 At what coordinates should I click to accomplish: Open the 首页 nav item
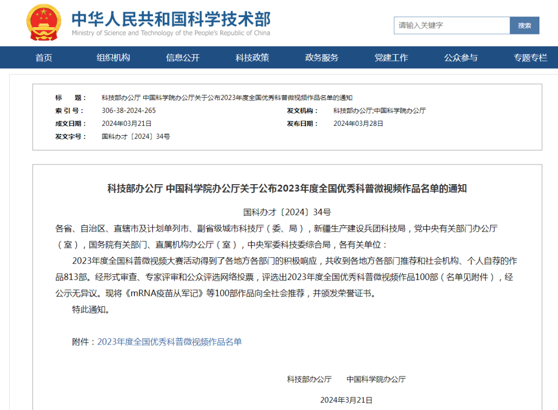(44, 58)
